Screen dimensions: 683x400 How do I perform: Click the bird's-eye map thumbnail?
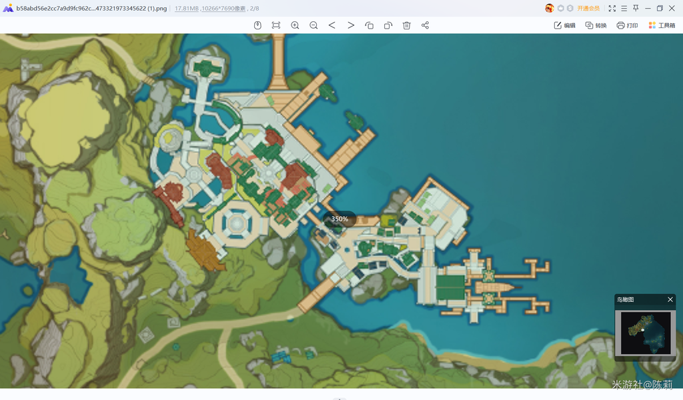[x=646, y=333]
